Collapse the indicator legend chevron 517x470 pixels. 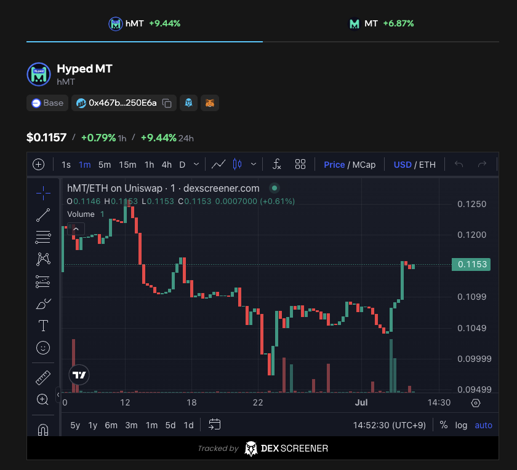click(x=76, y=229)
